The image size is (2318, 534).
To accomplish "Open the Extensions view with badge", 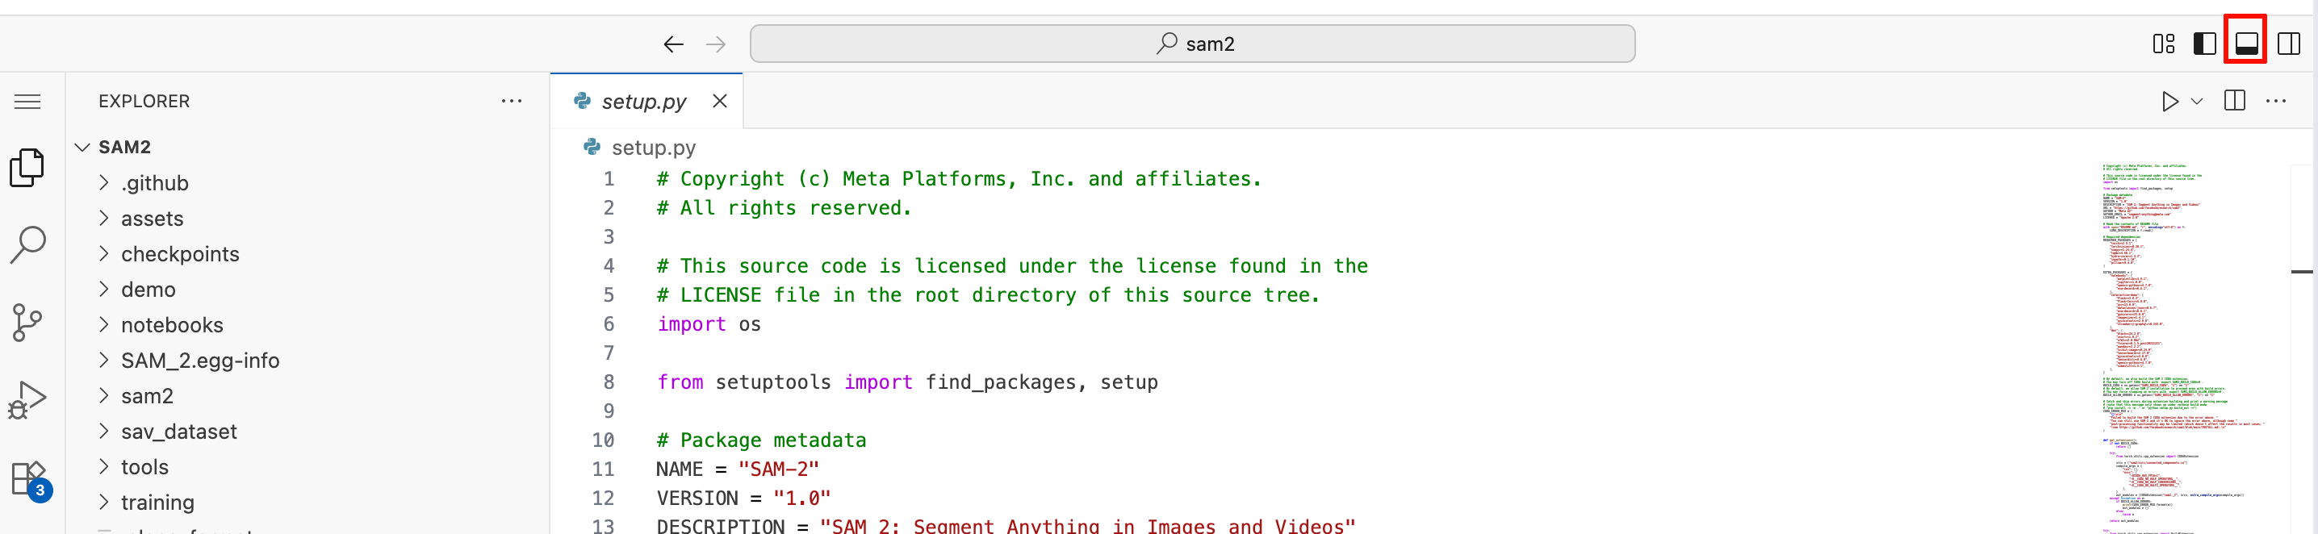I will point(27,479).
